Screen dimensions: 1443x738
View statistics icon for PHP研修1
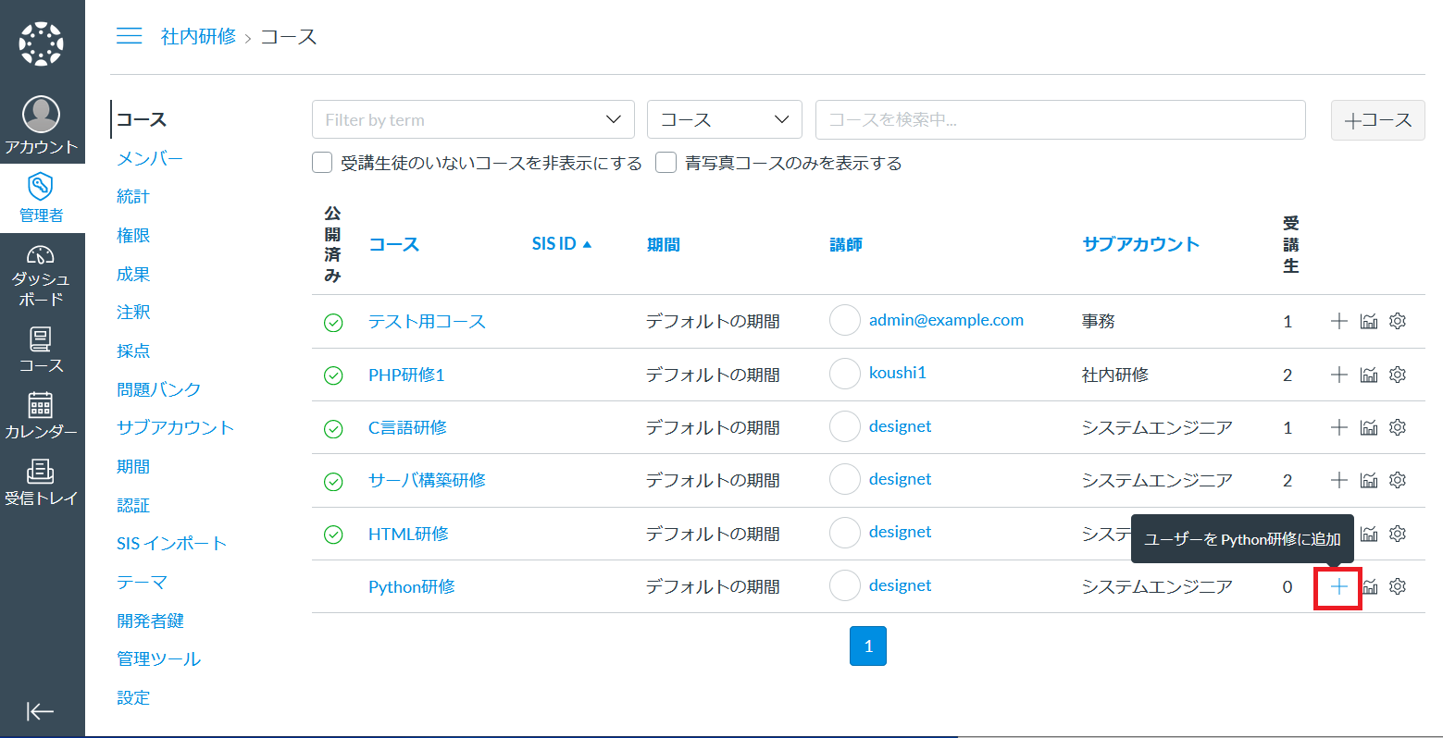(1369, 375)
